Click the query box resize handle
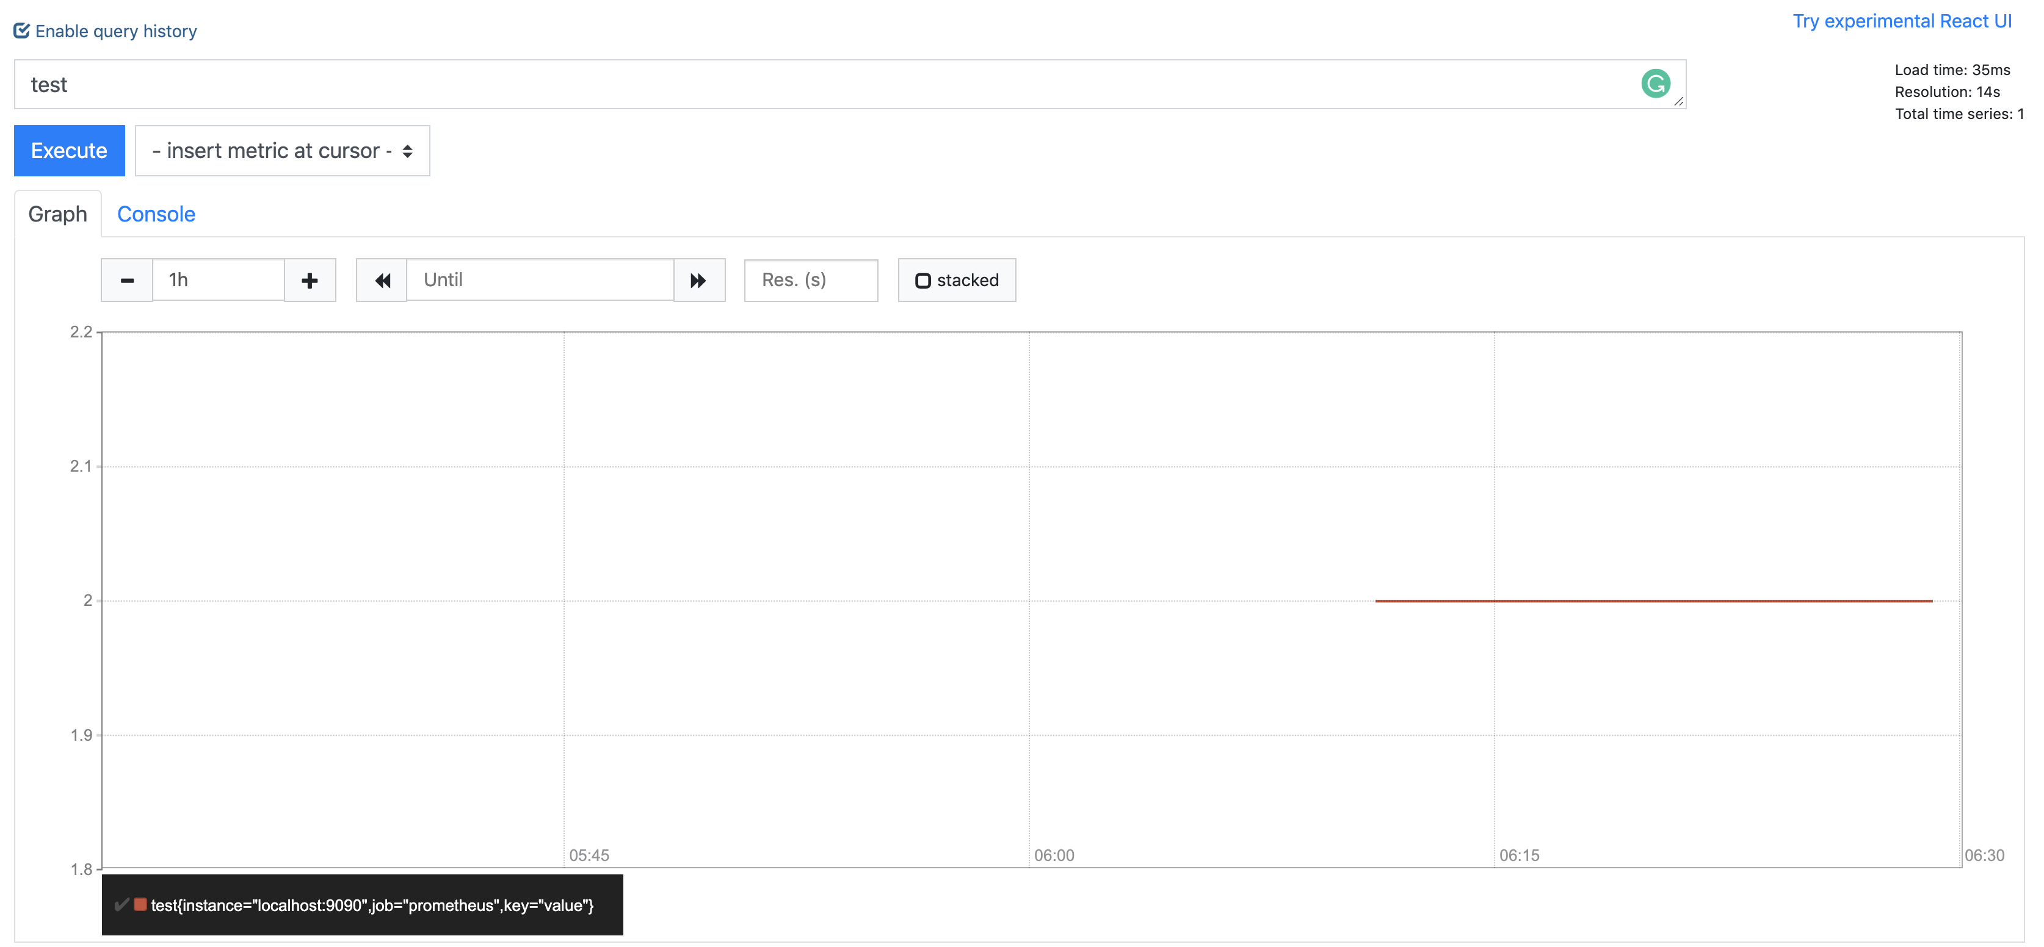Screen dimensions: 2044x947 point(1678,101)
